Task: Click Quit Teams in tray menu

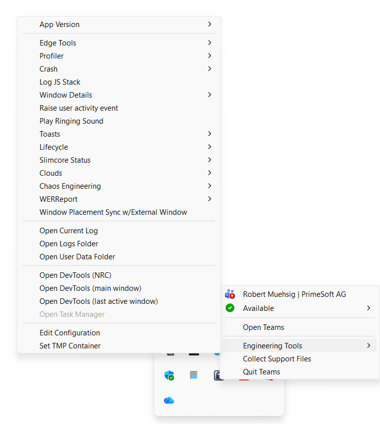Action: coord(261,372)
